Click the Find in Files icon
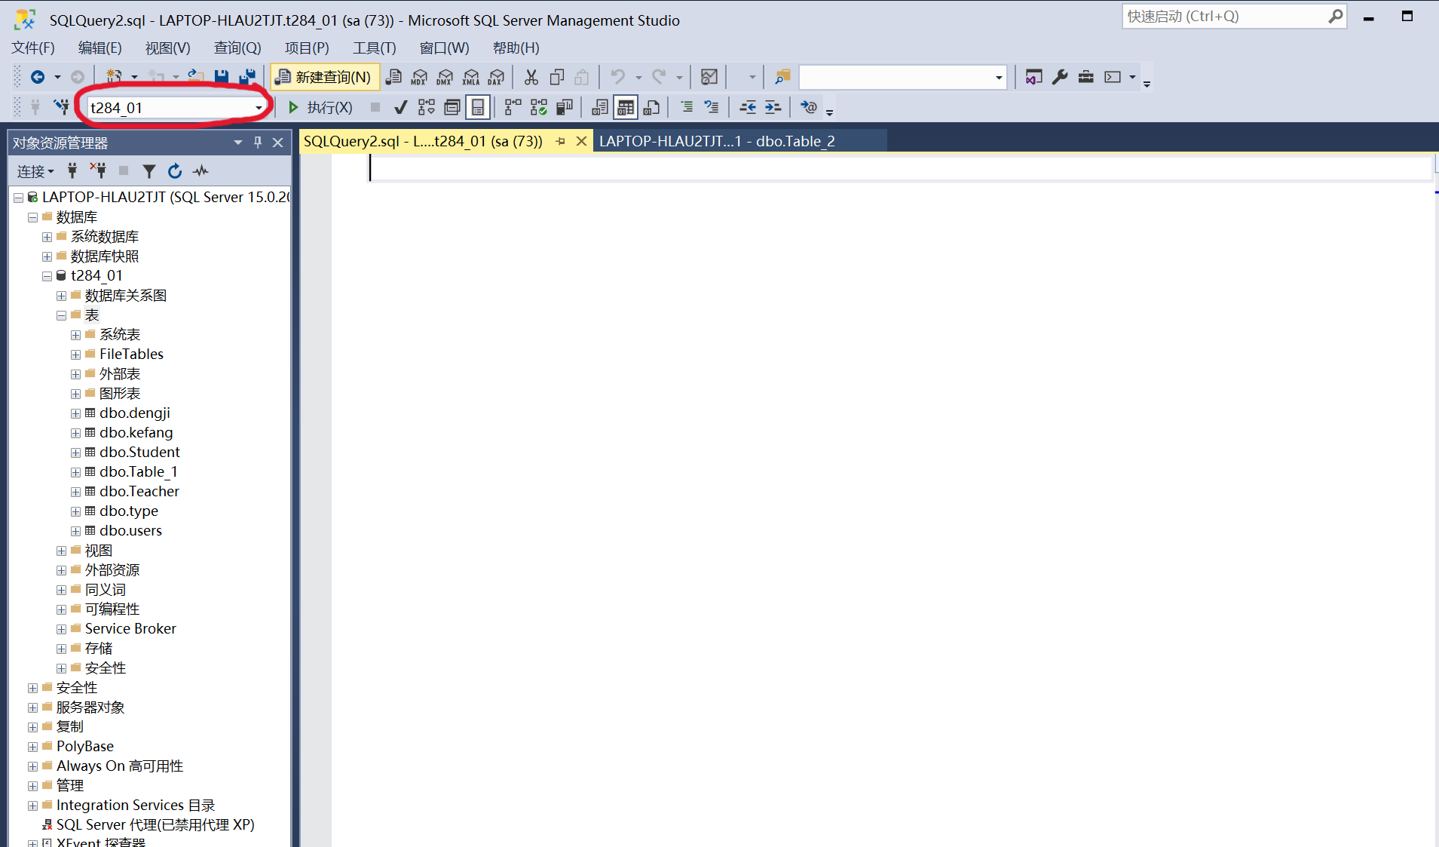The image size is (1439, 847). pyautogui.click(x=782, y=77)
